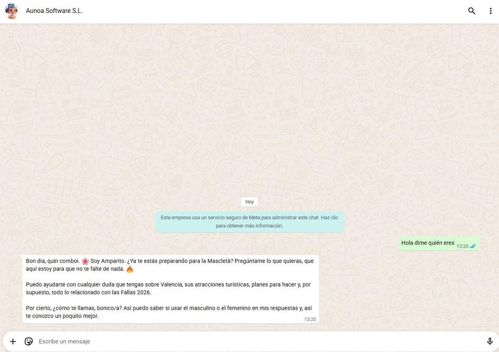
Task: Click the 13:20 timestamp on the bot reply
Action: (x=311, y=319)
